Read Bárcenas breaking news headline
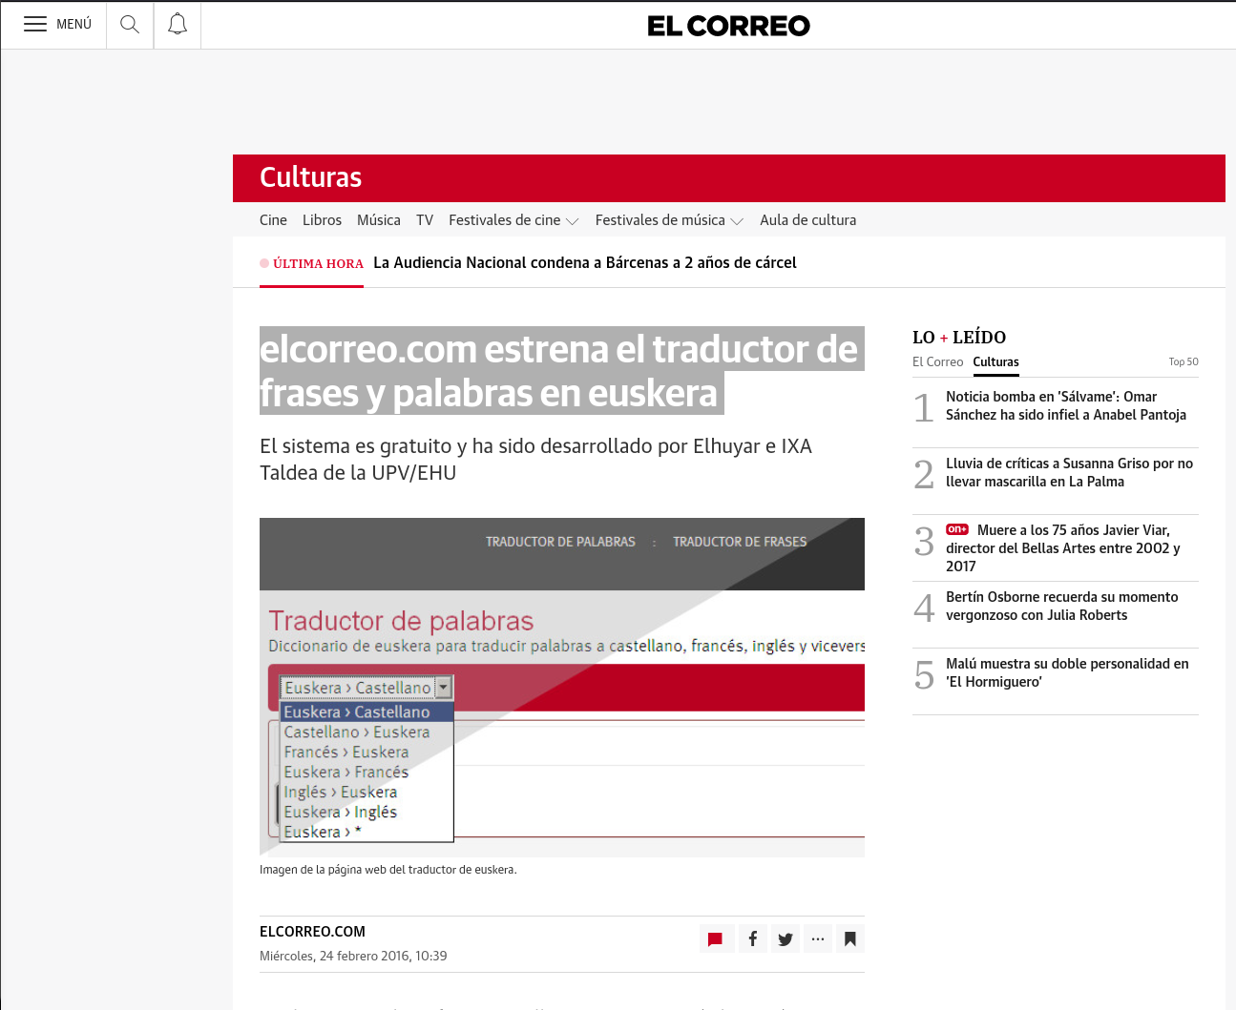The image size is (1236, 1010). pos(585,263)
